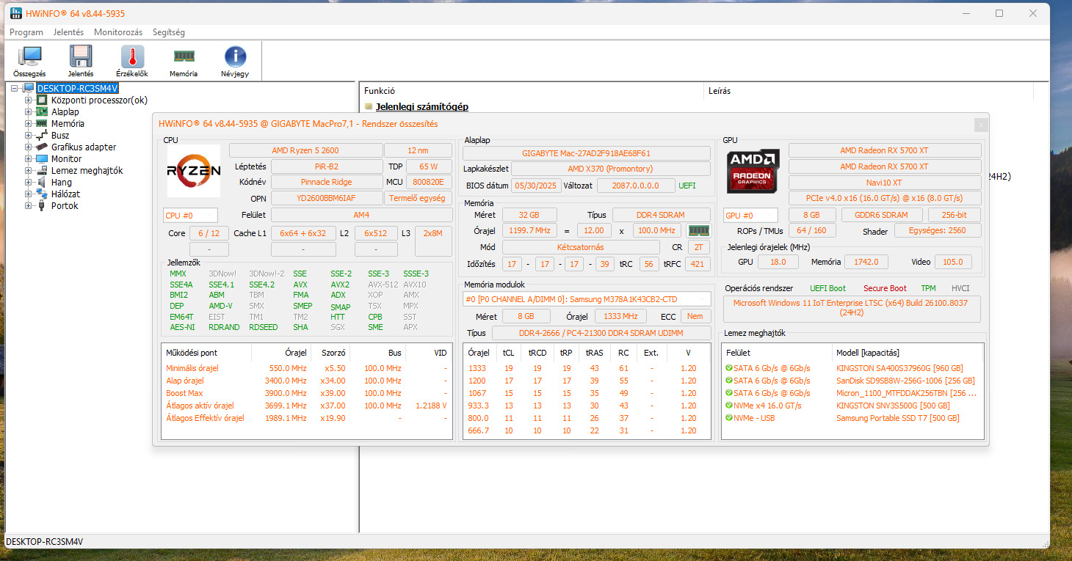1072x561 pixels.
Task: Expand the Hálózat tree node
Action: tap(29, 194)
